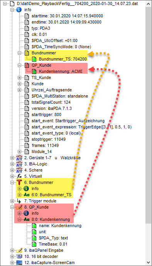Select Kundenkennung: ACME entry
152x266 pixels.
(x=61, y=71)
